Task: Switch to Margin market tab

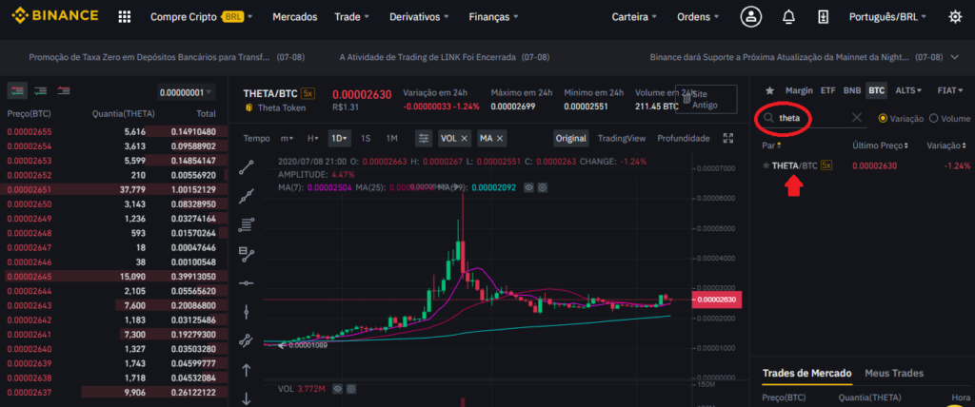Action: click(799, 90)
